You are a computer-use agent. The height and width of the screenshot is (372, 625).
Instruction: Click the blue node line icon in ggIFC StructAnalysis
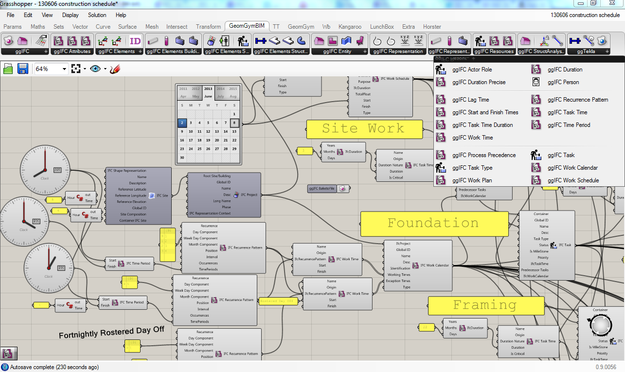click(558, 41)
